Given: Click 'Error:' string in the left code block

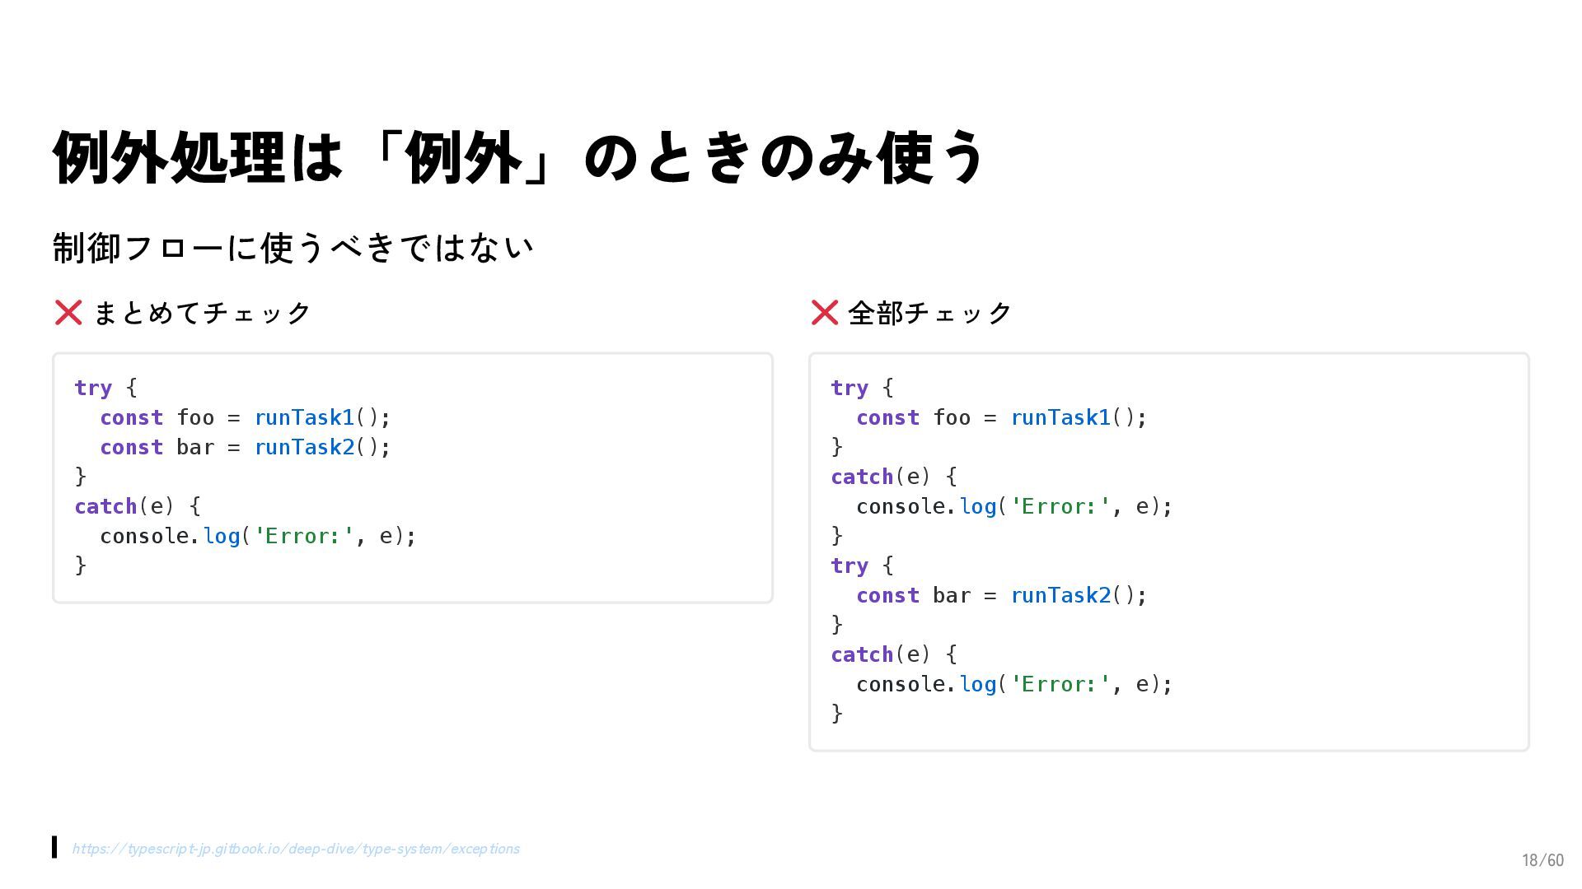Looking at the screenshot, I should tap(304, 536).
